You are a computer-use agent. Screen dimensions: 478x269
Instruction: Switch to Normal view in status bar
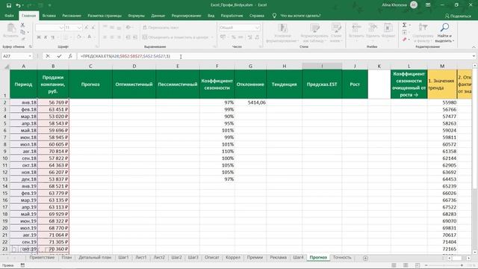pos(394,265)
